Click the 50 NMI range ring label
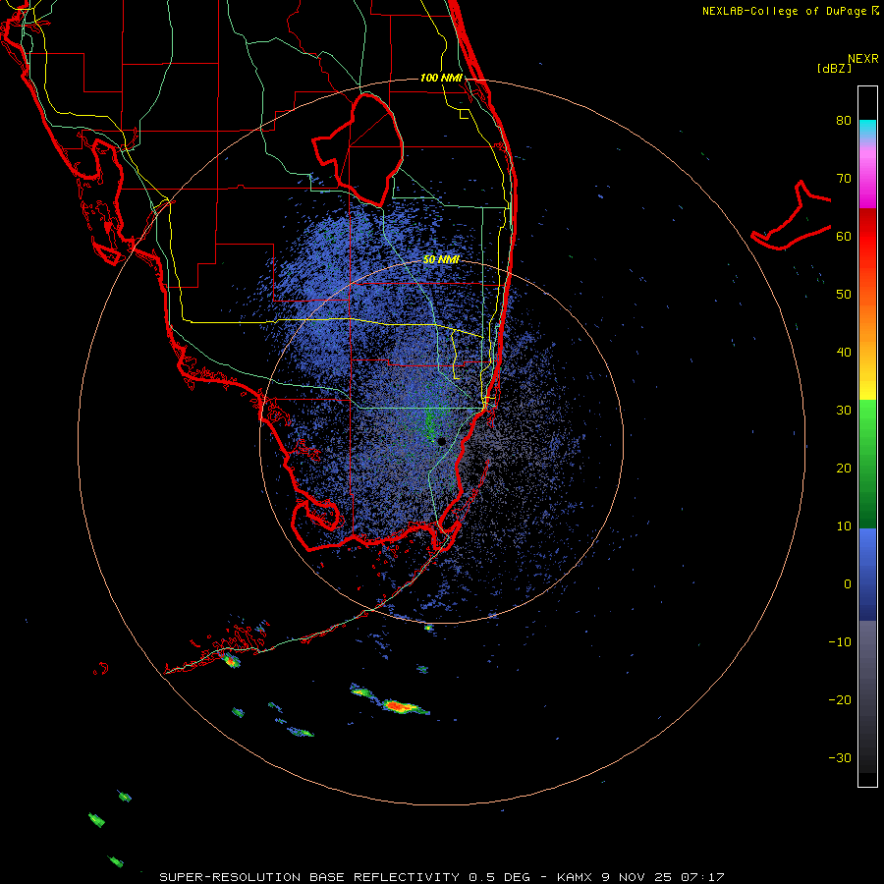 pyautogui.click(x=441, y=260)
